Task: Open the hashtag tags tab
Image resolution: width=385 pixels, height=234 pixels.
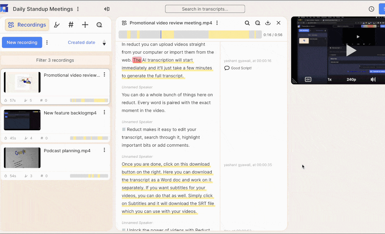Action: pyautogui.click(x=71, y=25)
